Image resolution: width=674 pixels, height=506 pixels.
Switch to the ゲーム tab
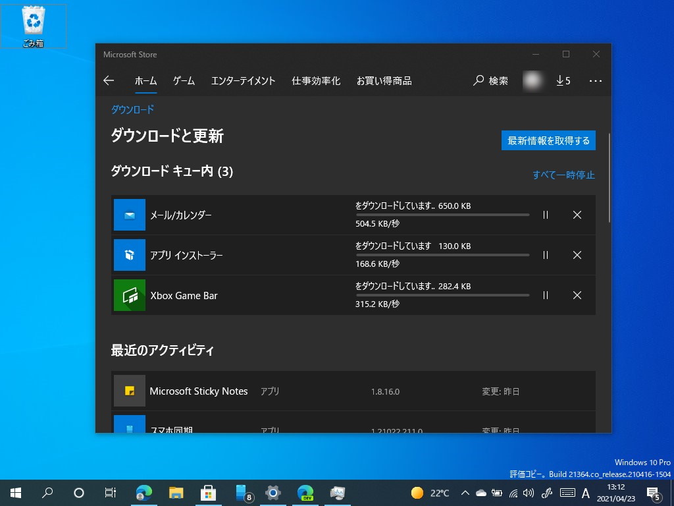tap(183, 80)
